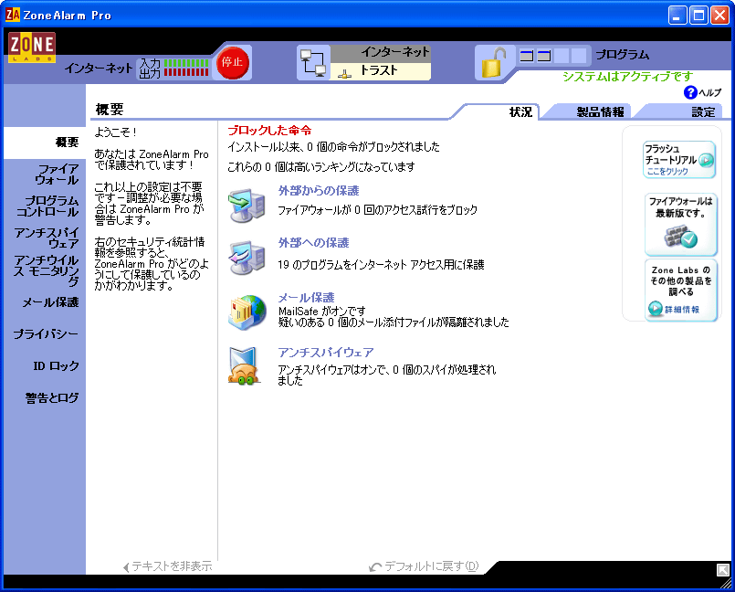Click the メール保護 heading link

[x=306, y=298]
